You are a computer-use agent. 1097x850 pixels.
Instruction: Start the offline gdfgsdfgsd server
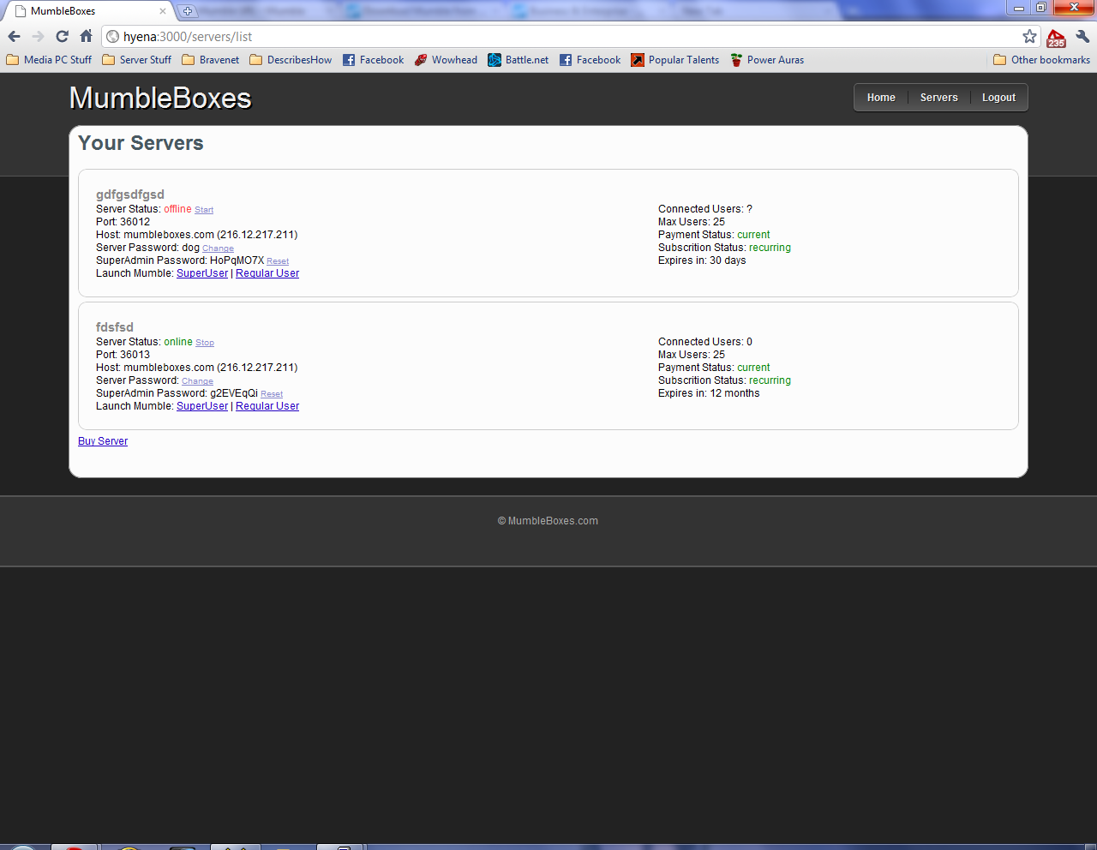[204, 210]
